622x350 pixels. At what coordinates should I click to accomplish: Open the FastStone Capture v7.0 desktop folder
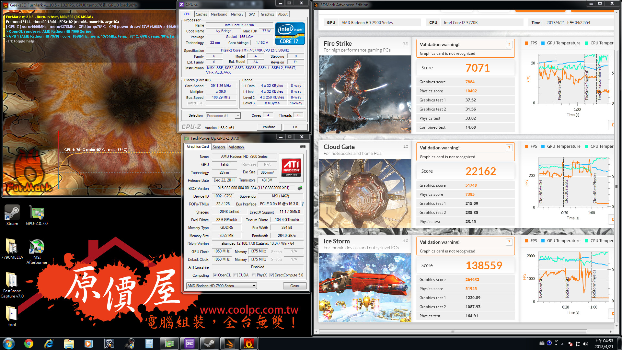pyautogui.click(x=12, y=285)
